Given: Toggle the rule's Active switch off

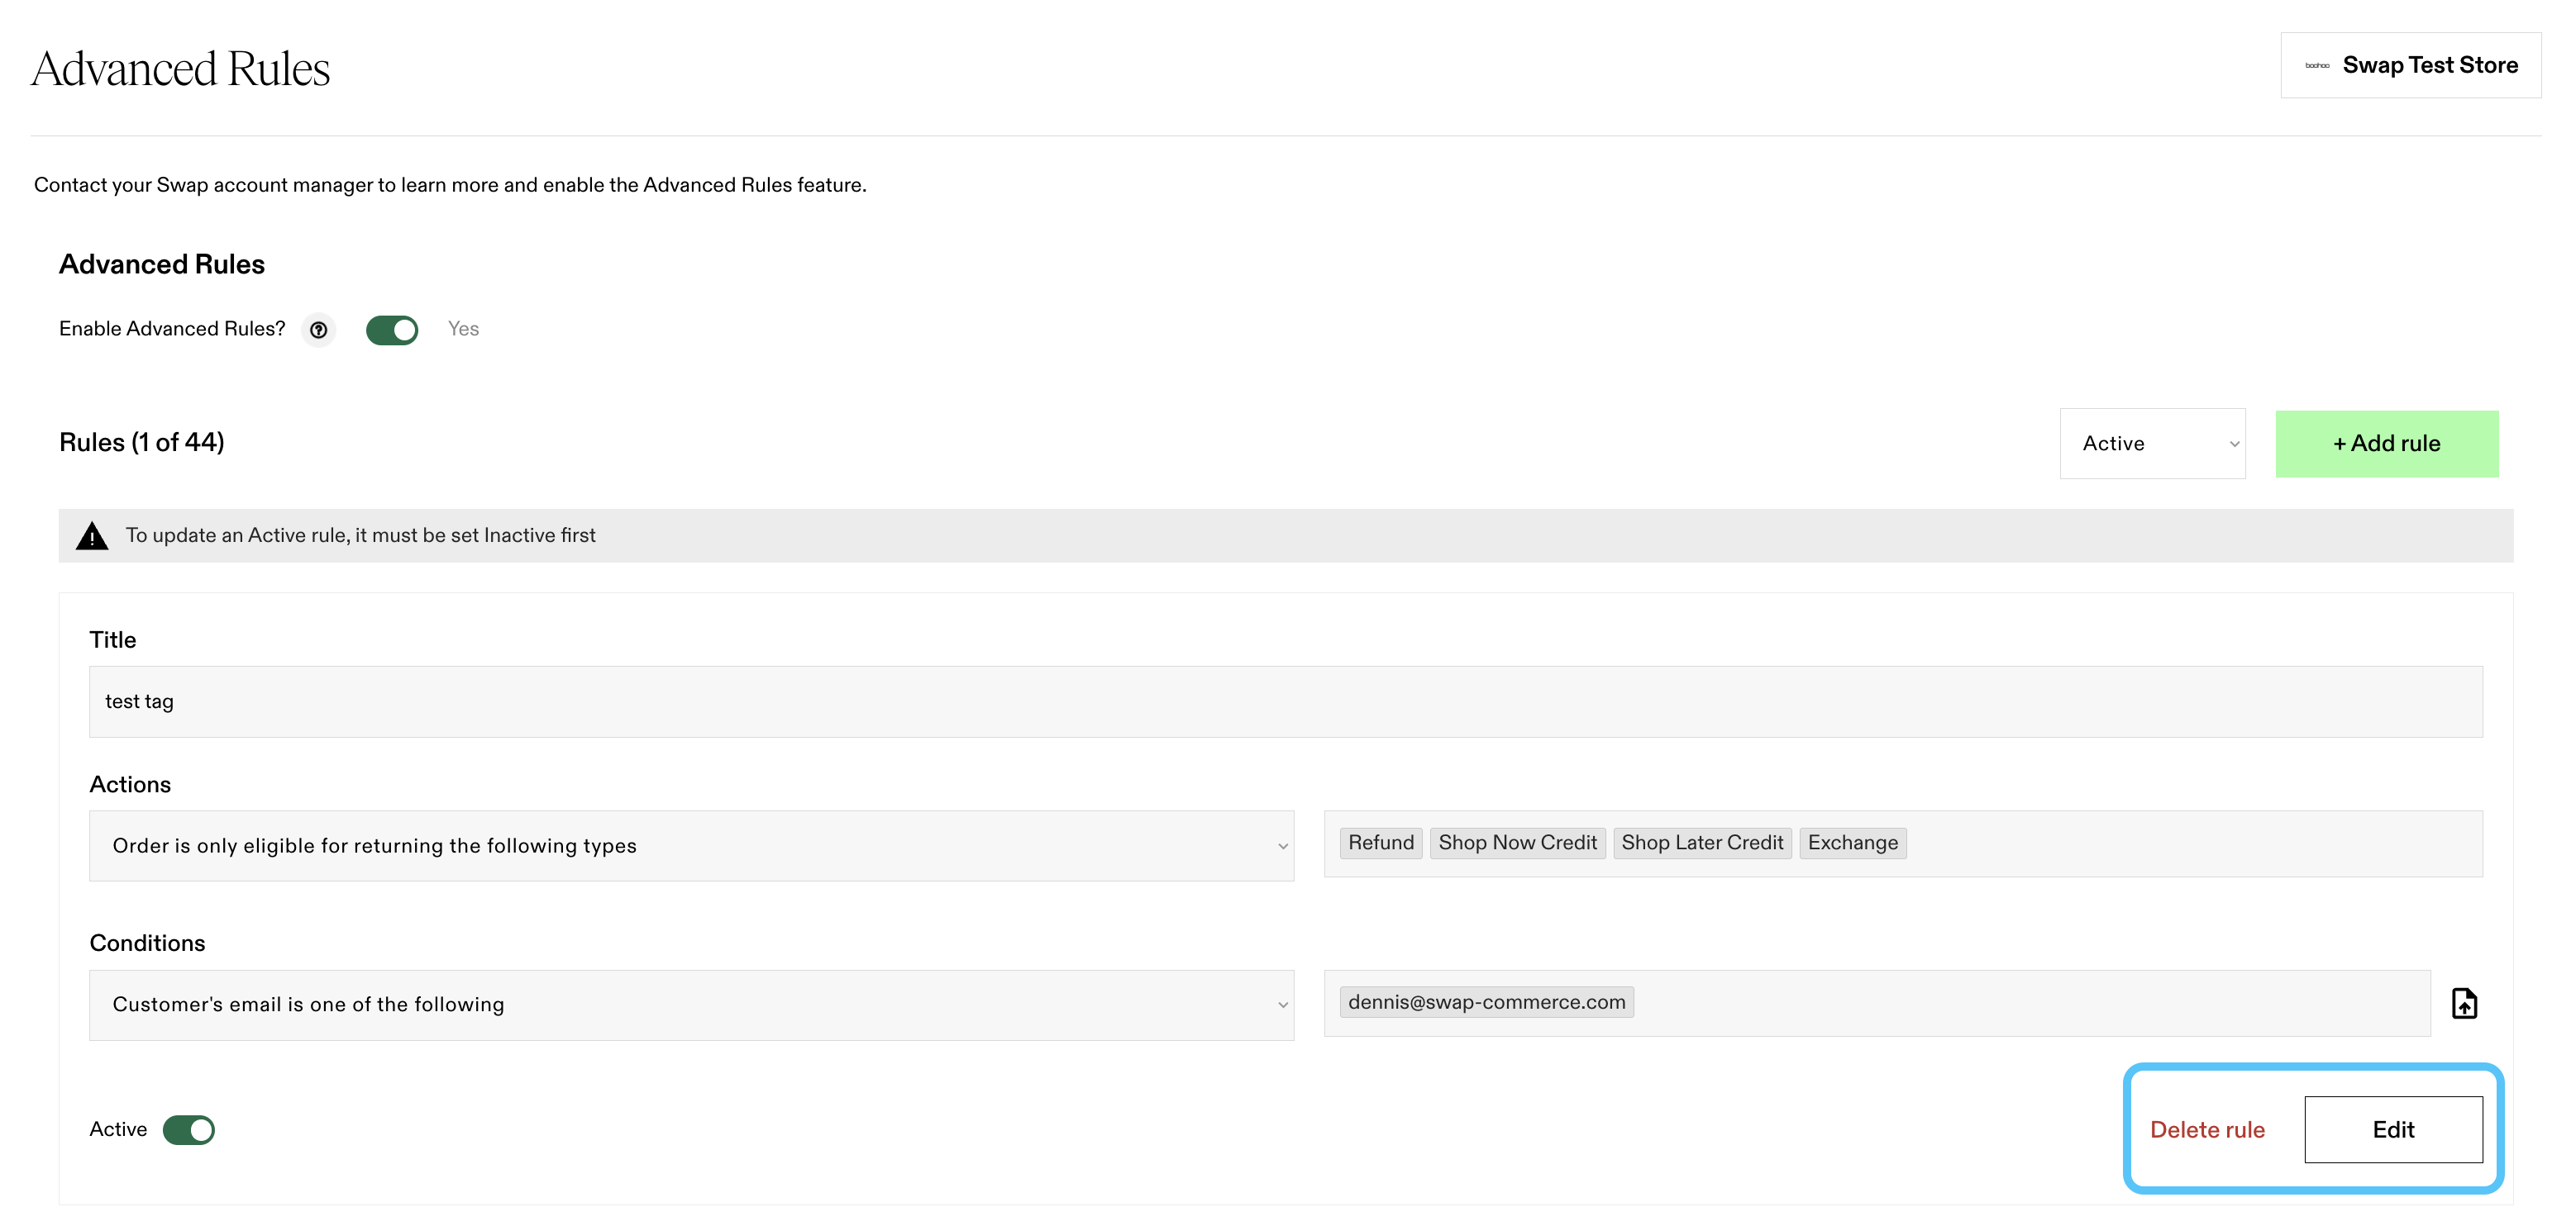Looking at the screenshot, I should click(189, 1129).
